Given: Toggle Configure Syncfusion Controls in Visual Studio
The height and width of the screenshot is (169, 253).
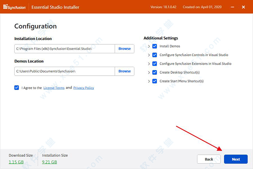Looking at the screenshot, I should point(155,55).
